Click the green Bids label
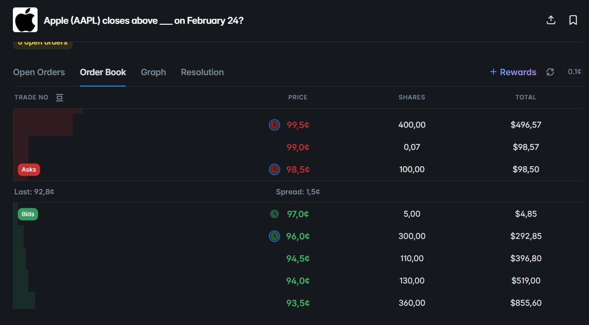This screenshot has width=589, height=325. [x=28, y=214]
